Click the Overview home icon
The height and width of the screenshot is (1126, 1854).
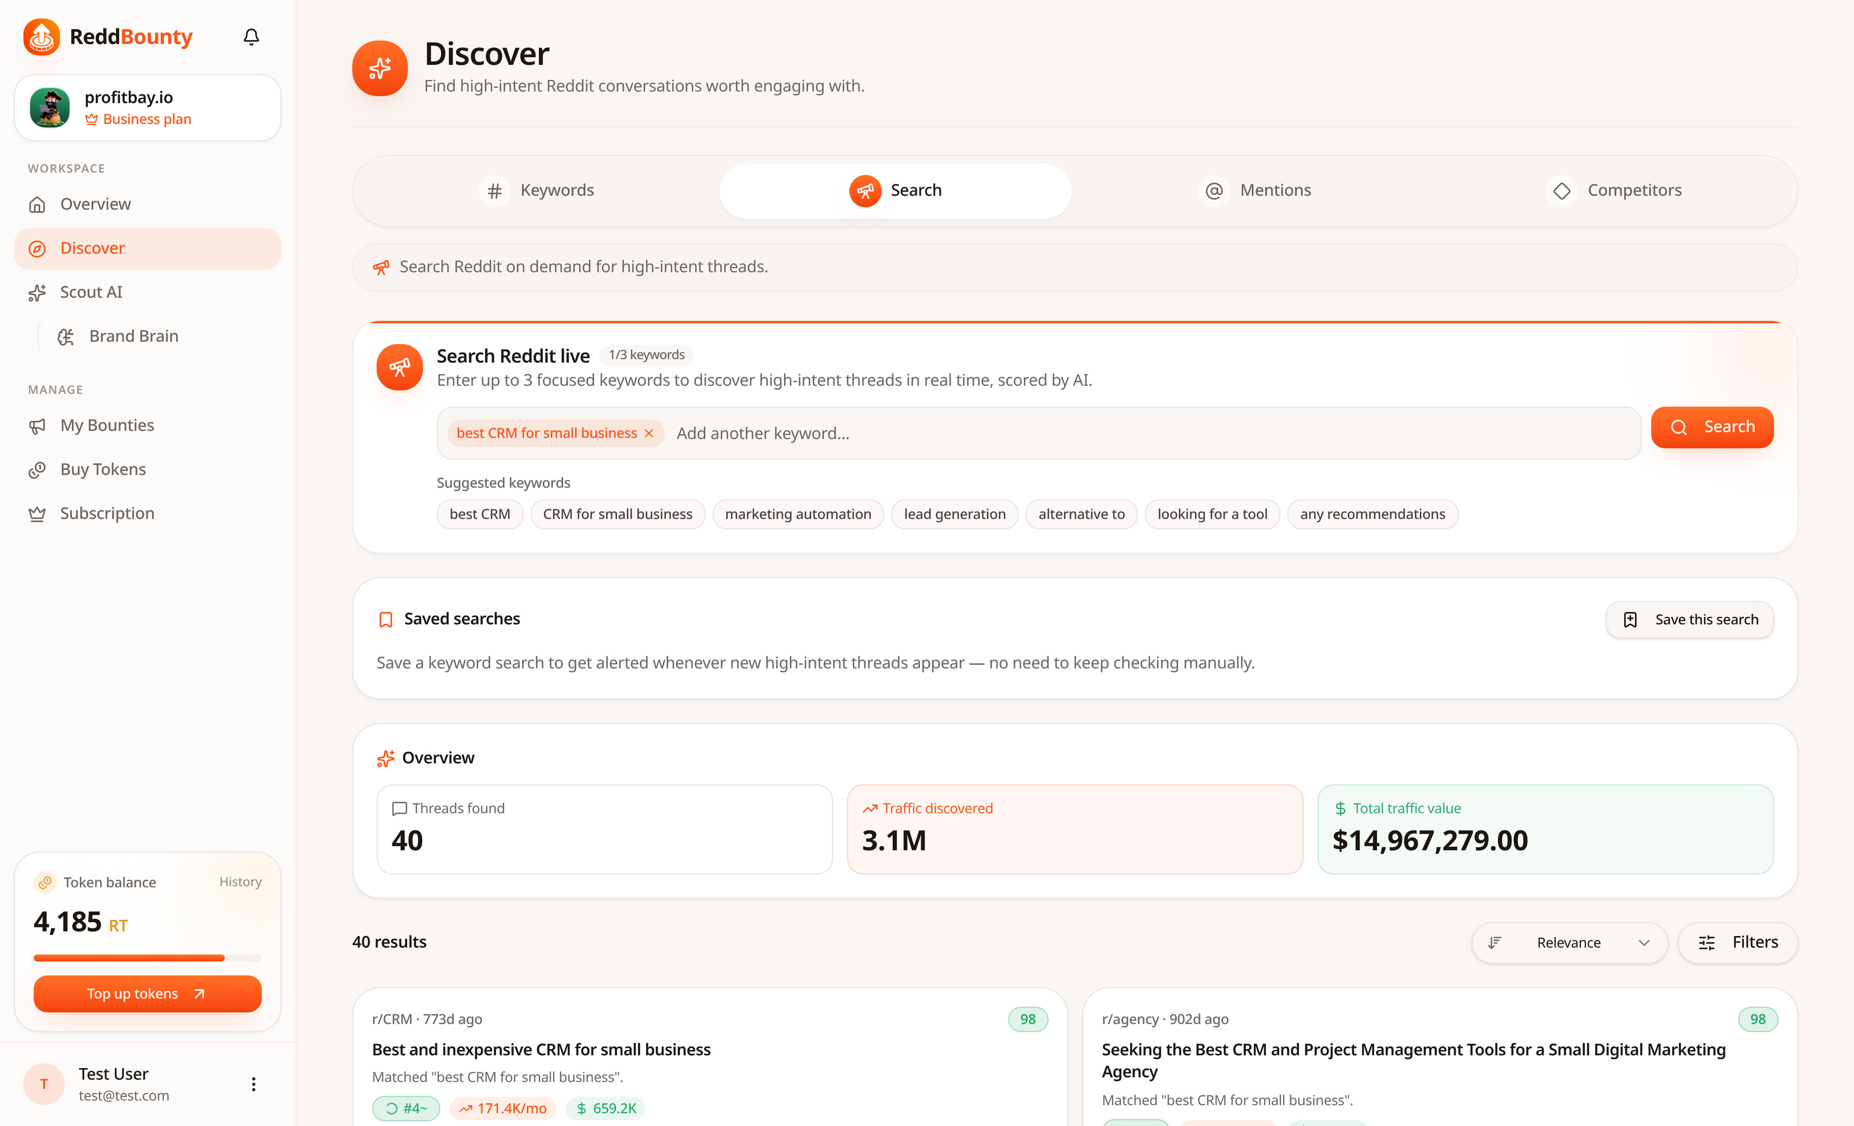coord(37,204)
